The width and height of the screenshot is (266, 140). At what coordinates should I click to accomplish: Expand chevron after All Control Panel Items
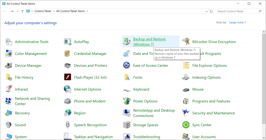pyautogui.click(x=87, y=11)
